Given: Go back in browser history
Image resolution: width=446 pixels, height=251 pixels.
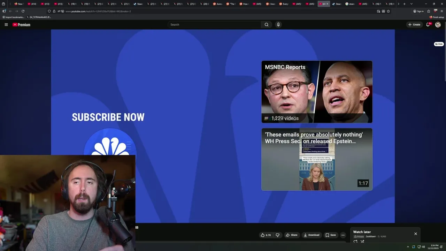Looking at the screenshot, I should (x=10, y=11).
